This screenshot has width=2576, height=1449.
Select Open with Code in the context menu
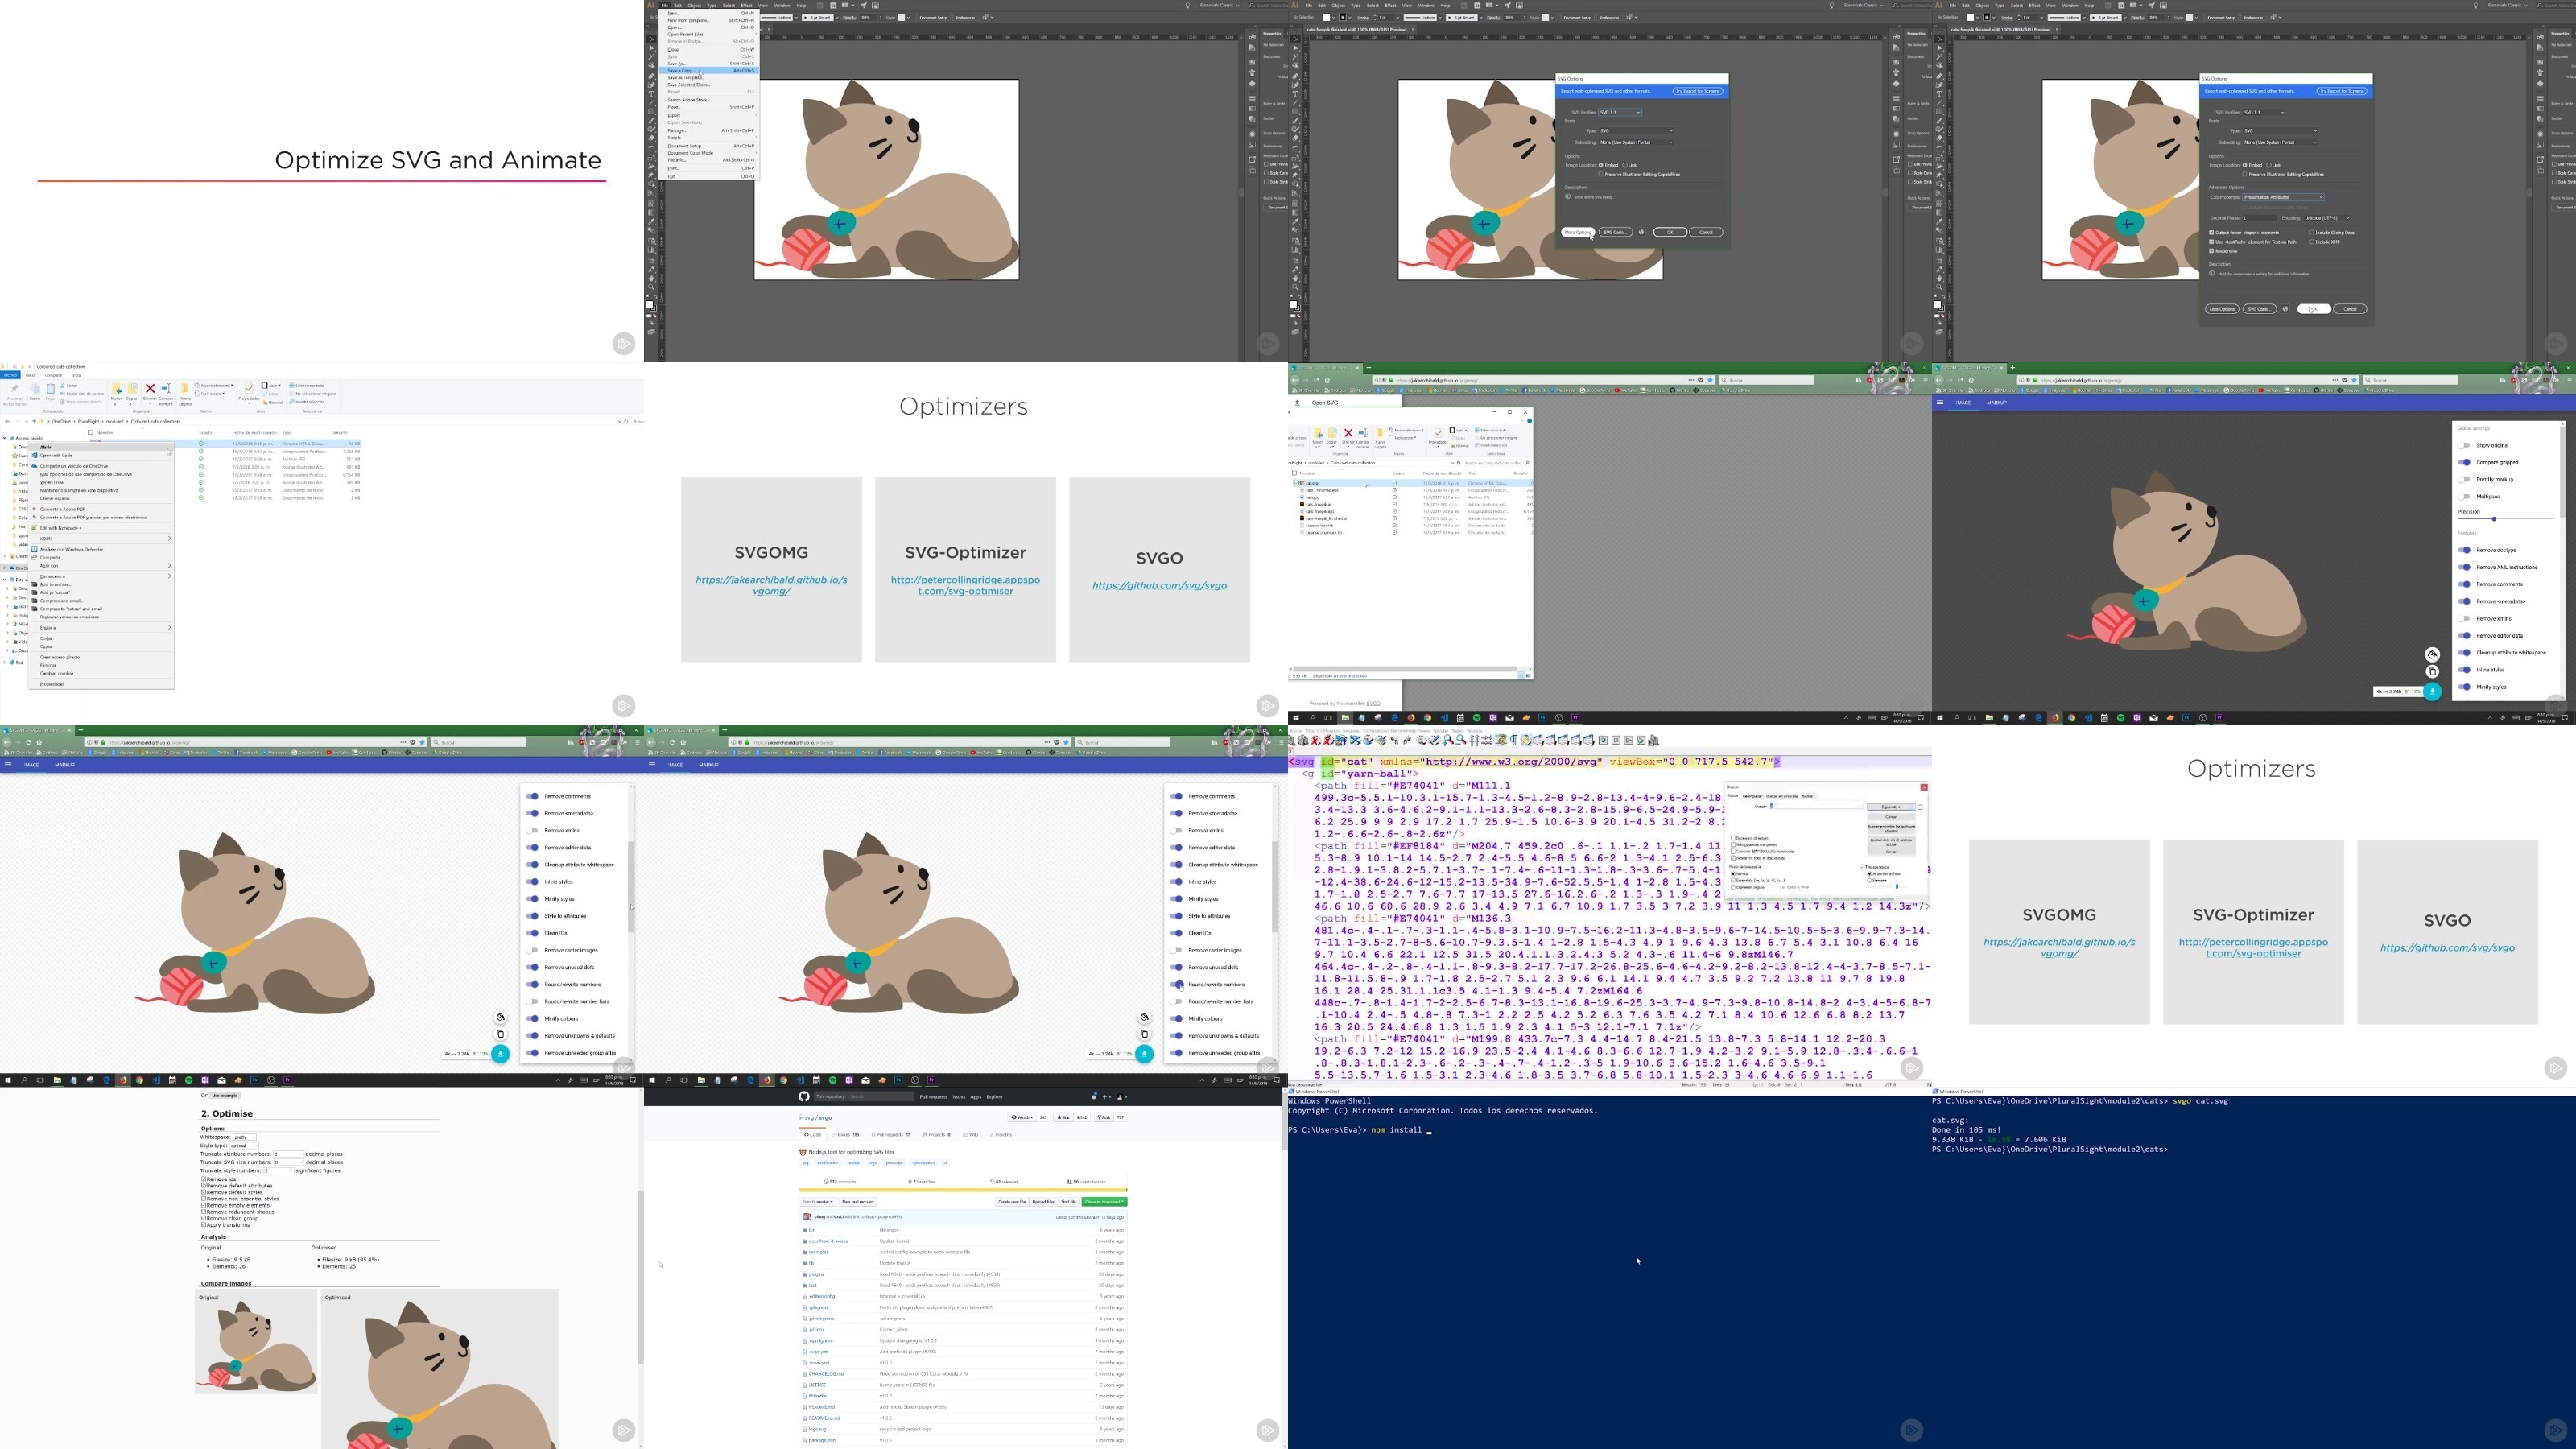pos(101,455)
